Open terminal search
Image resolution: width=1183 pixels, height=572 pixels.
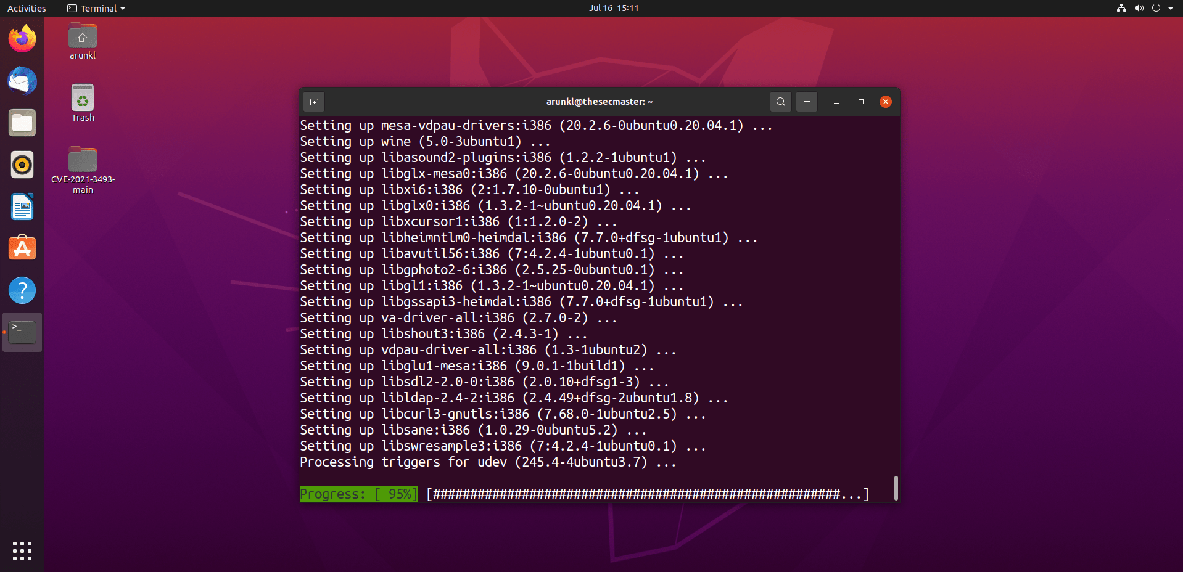(x=780, y=102)
